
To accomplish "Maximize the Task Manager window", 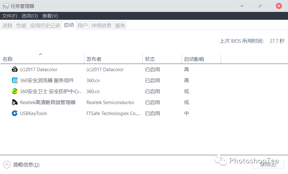I will point(260,6).
